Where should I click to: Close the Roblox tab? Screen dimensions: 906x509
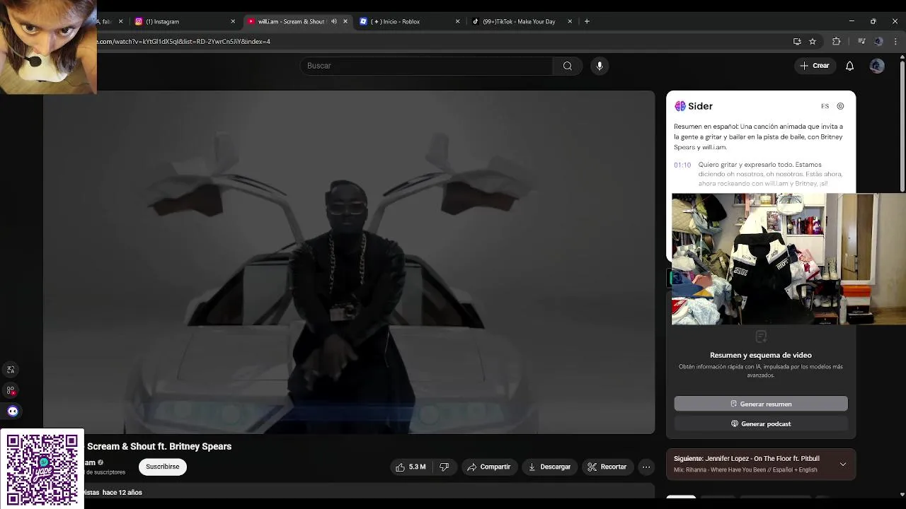[x=457, y=21]
